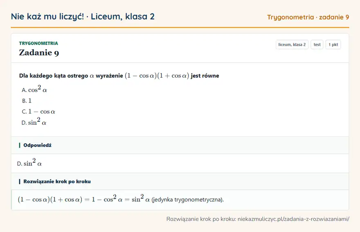Open the niekazmuliczyc.pl footer link
Viewport: 360px width, 232px height.
click(293, 219)
